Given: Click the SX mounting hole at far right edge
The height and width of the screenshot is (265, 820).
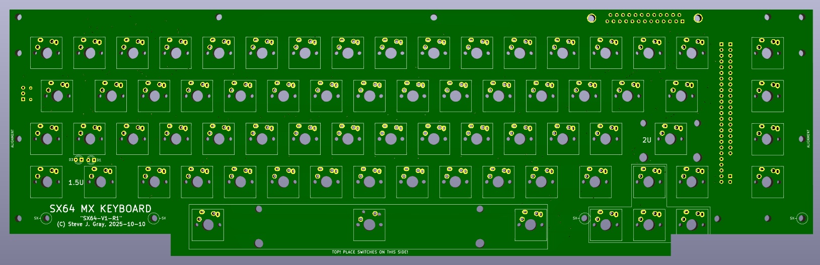Looking at the screenshot, I should (802, 218).
